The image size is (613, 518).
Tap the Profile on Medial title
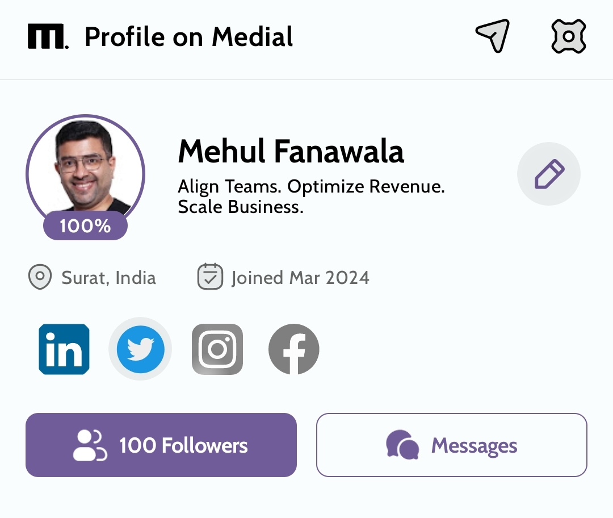pyautogui.click(x=188, y=37)
